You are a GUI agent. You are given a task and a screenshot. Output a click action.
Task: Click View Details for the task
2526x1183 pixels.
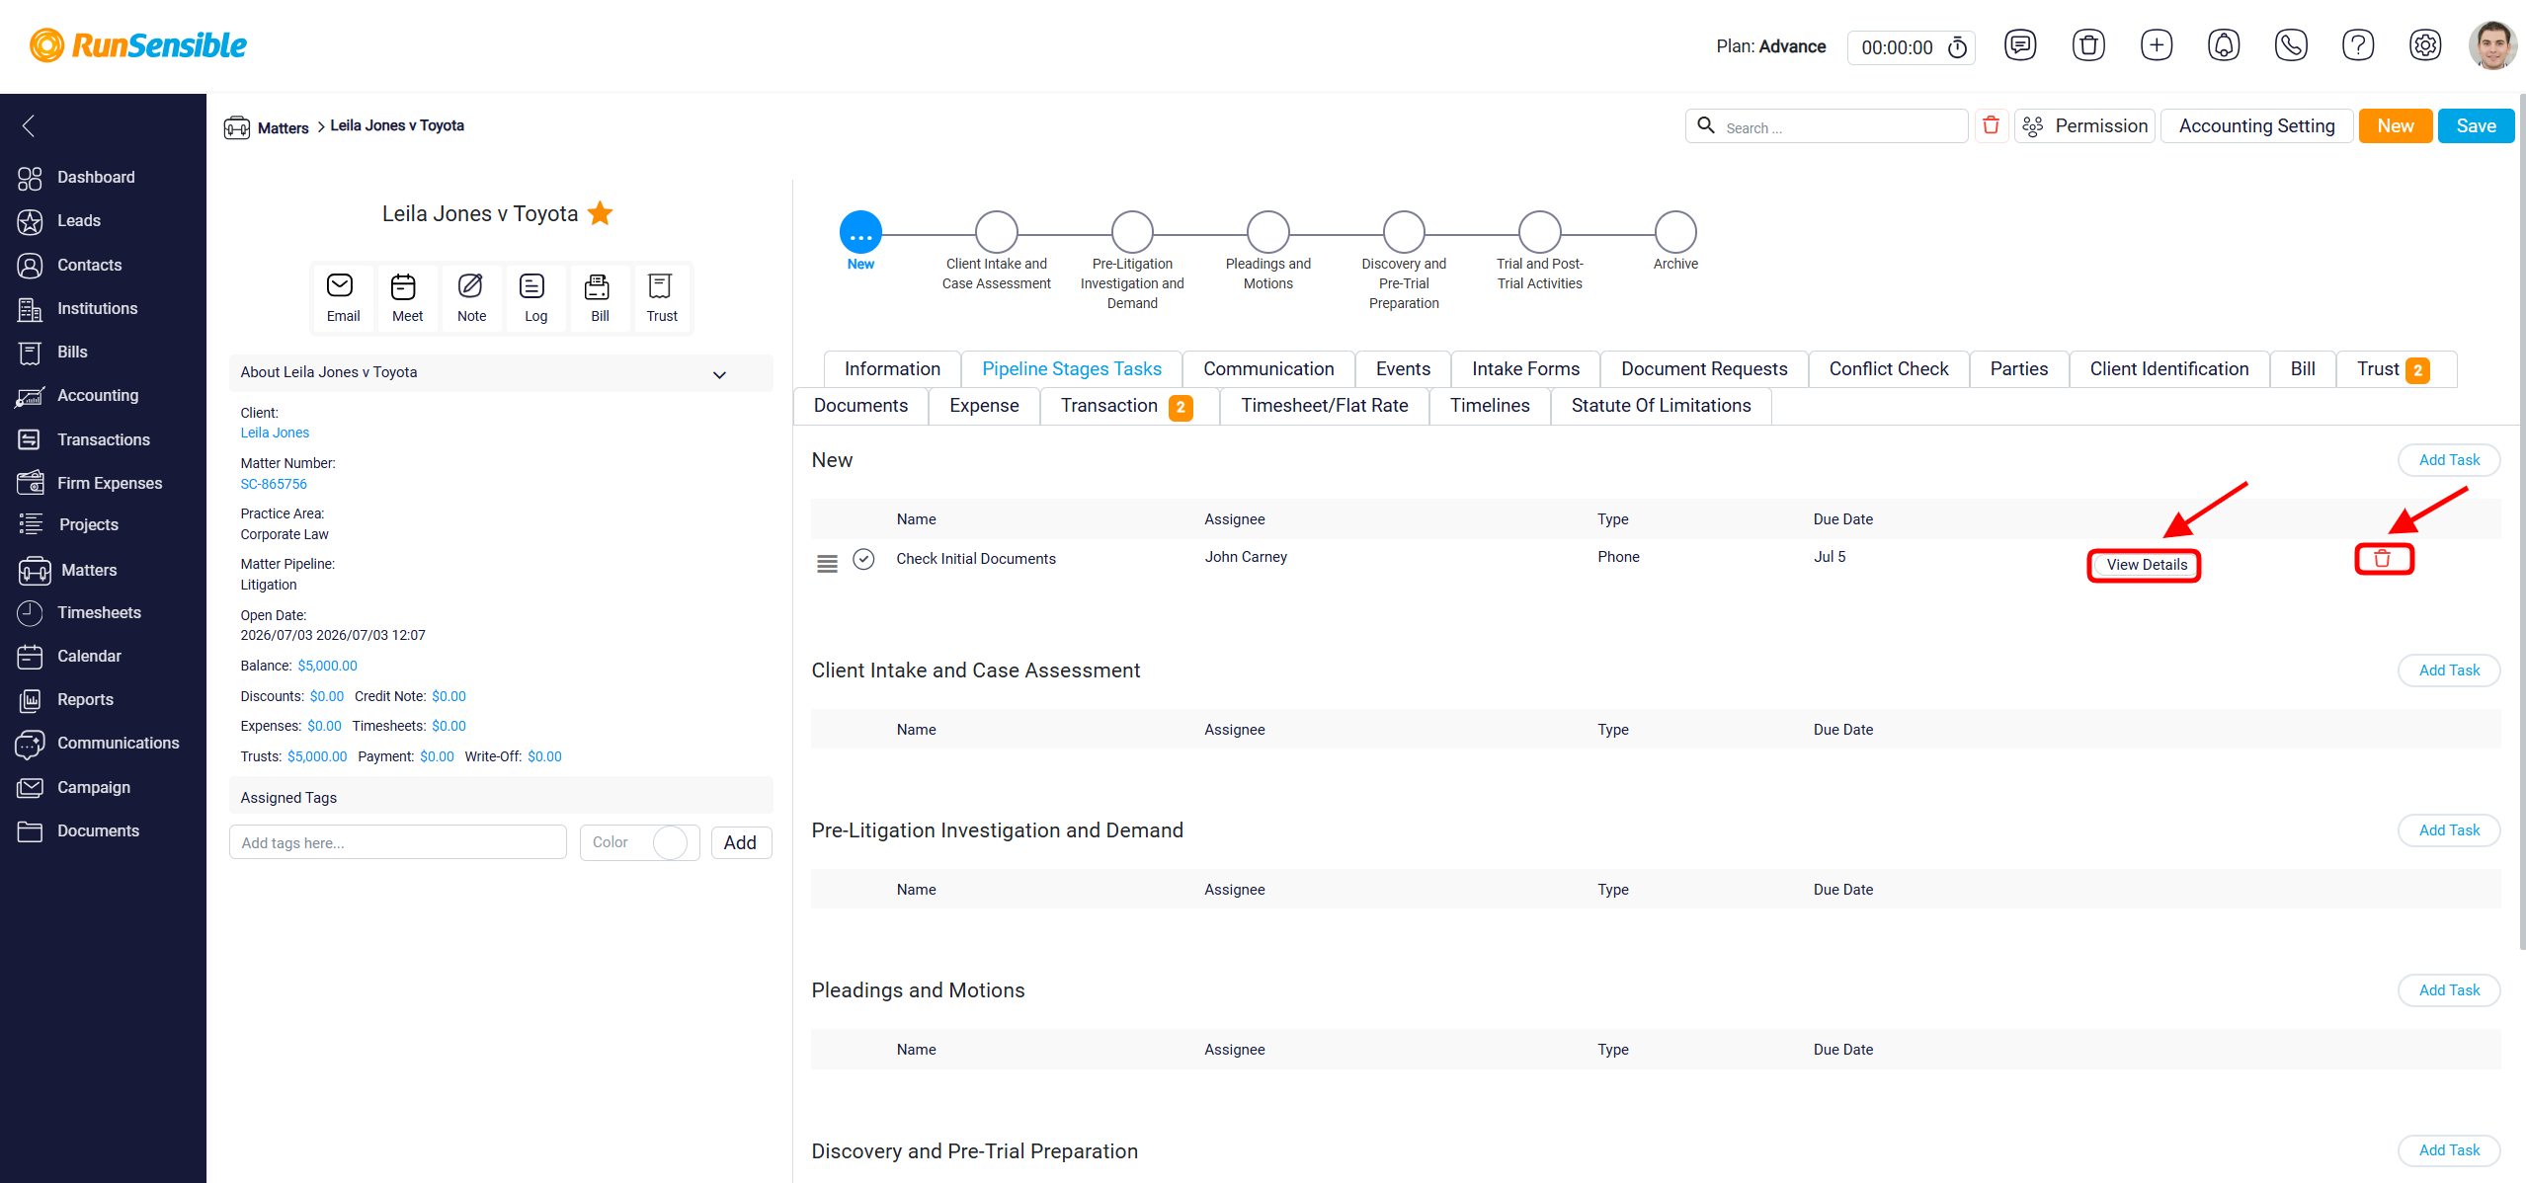tap(2145, 565)
